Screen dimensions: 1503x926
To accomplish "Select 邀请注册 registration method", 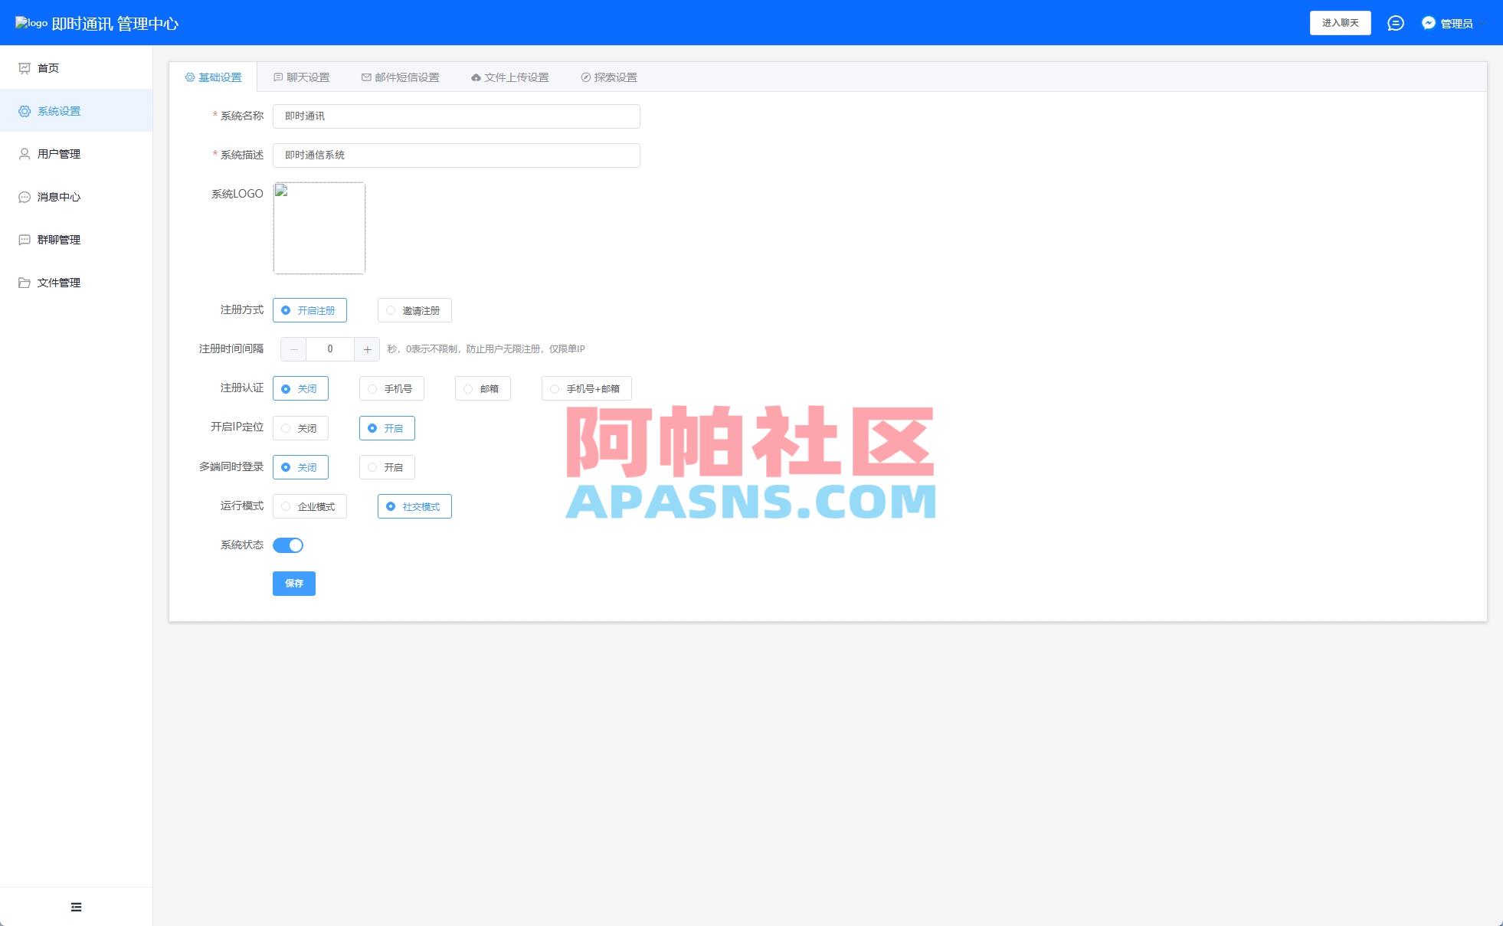I will (414, 310).
